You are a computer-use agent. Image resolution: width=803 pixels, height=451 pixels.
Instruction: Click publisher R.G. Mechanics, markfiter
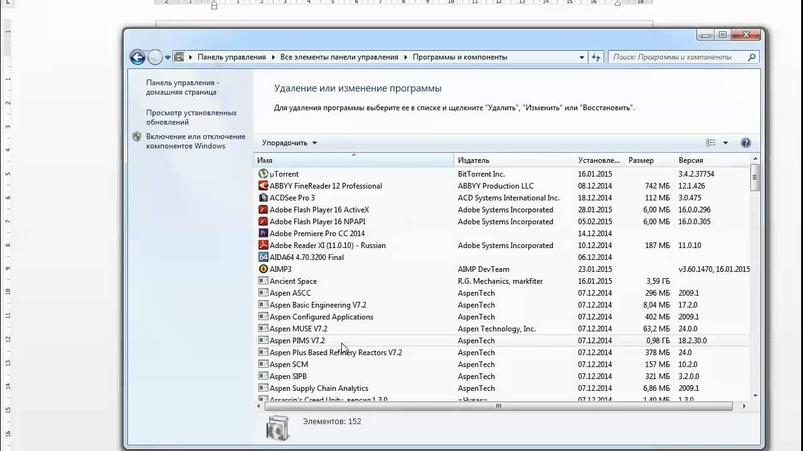[501, 281]
